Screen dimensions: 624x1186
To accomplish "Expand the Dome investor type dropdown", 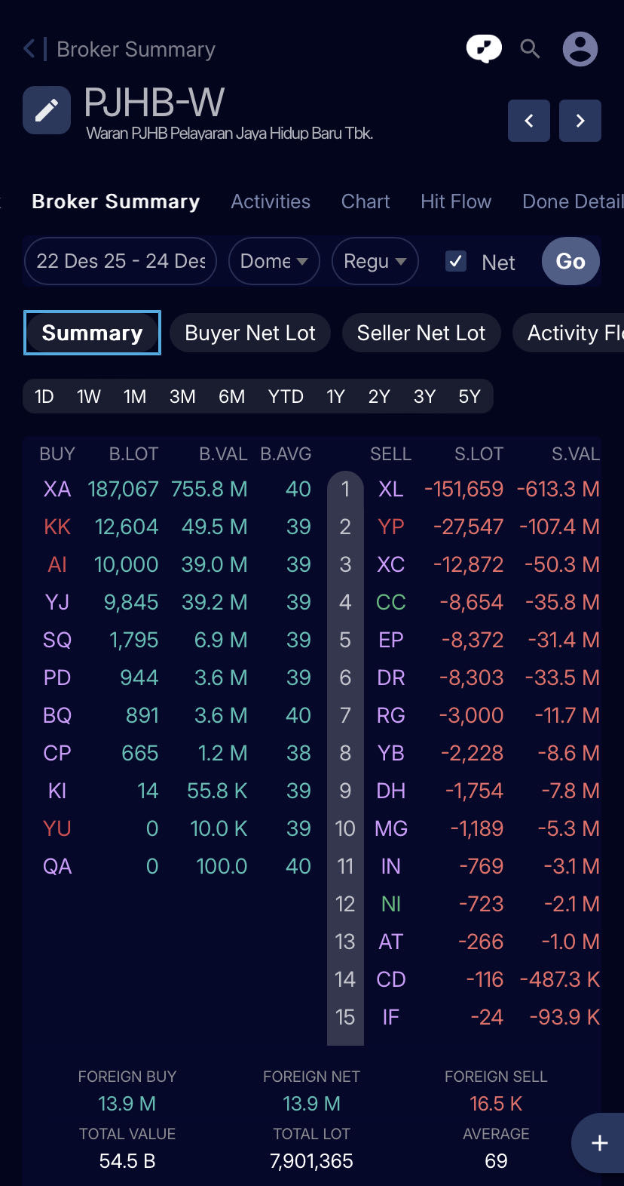I will pyautogui.click(x=274, y=261).
